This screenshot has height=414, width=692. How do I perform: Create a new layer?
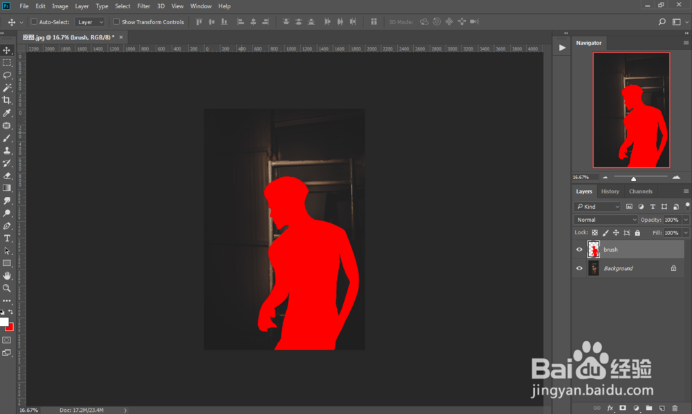(x=662, y=408)
